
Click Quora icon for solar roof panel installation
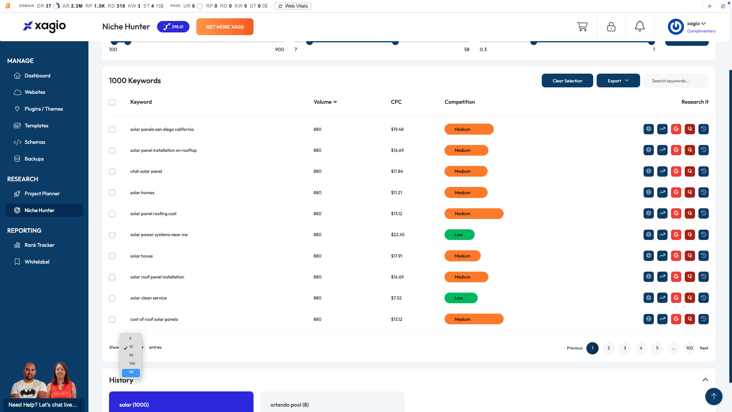click(x=690, y=277)
